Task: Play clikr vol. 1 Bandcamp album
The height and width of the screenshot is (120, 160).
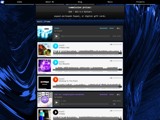Action: click(57, 103)
